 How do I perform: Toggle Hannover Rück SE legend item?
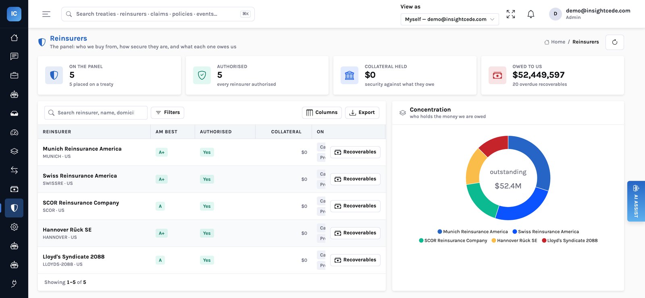(514, 240)
